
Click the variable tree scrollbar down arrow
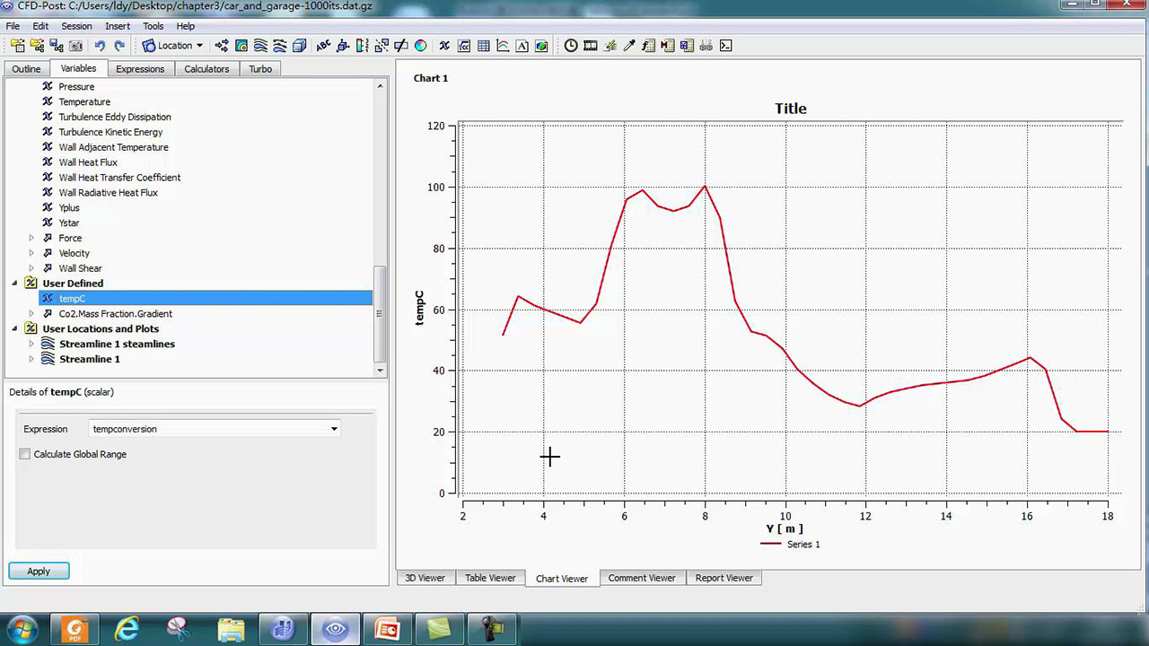click(380, 370)
